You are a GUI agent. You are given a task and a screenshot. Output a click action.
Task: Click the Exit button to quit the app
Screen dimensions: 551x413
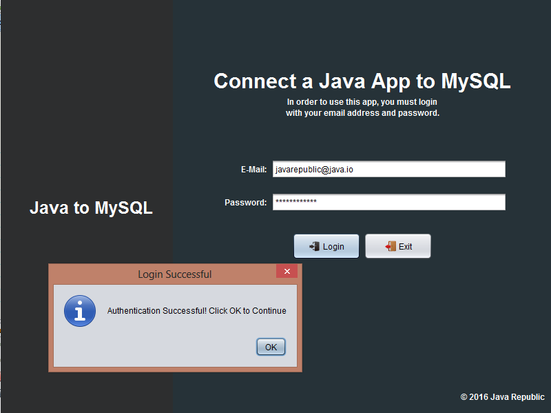pos(398,245)
